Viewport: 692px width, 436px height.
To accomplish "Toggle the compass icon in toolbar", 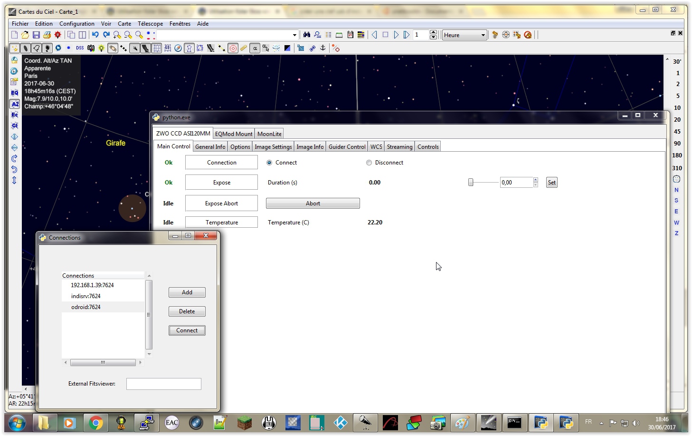I will coord(178,48).
